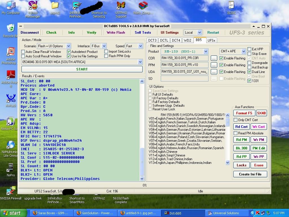Screen dimensions: 289x217
Task: Open the CMT+APE dropdown
Action: pyautogui.click(x=244, y=51)
